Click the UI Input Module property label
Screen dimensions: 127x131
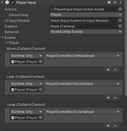17,21
